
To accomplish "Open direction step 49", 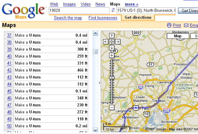I will (9, 119).
